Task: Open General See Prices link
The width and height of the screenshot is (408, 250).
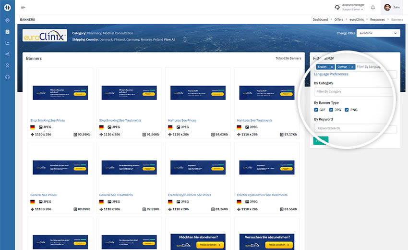Action: [x=44, y=195]
